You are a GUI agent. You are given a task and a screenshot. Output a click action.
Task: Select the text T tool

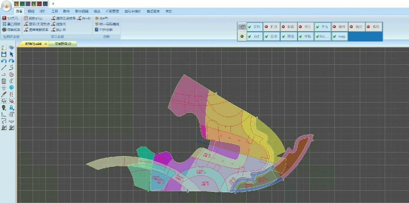click(x=11, y=114)
